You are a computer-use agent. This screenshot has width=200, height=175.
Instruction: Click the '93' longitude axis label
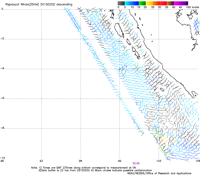[x=41, y=161]
